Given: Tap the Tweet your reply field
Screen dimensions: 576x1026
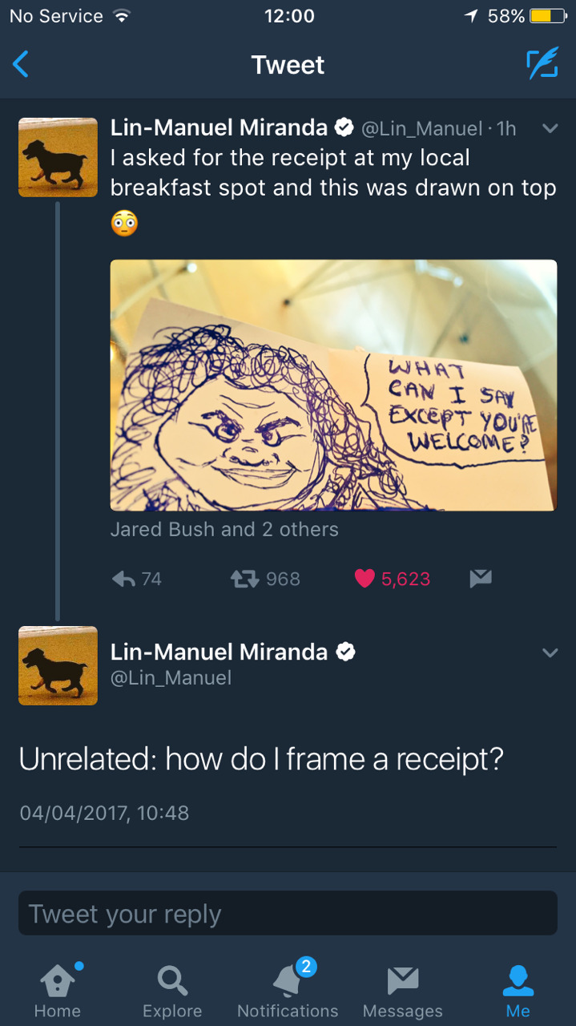Looking at the screenshot, I should tap(288, 913).
